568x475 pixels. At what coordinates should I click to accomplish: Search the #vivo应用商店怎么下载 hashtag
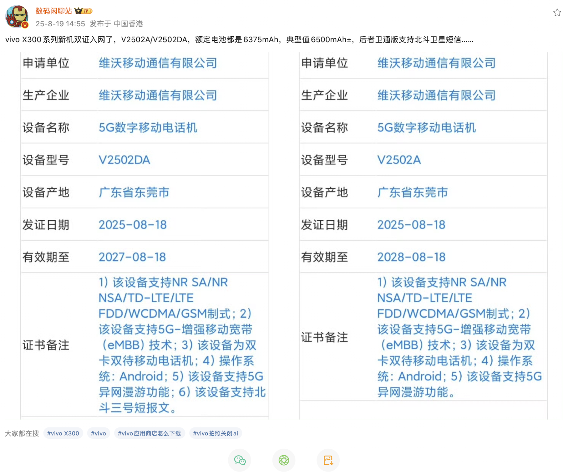(150, 433)
